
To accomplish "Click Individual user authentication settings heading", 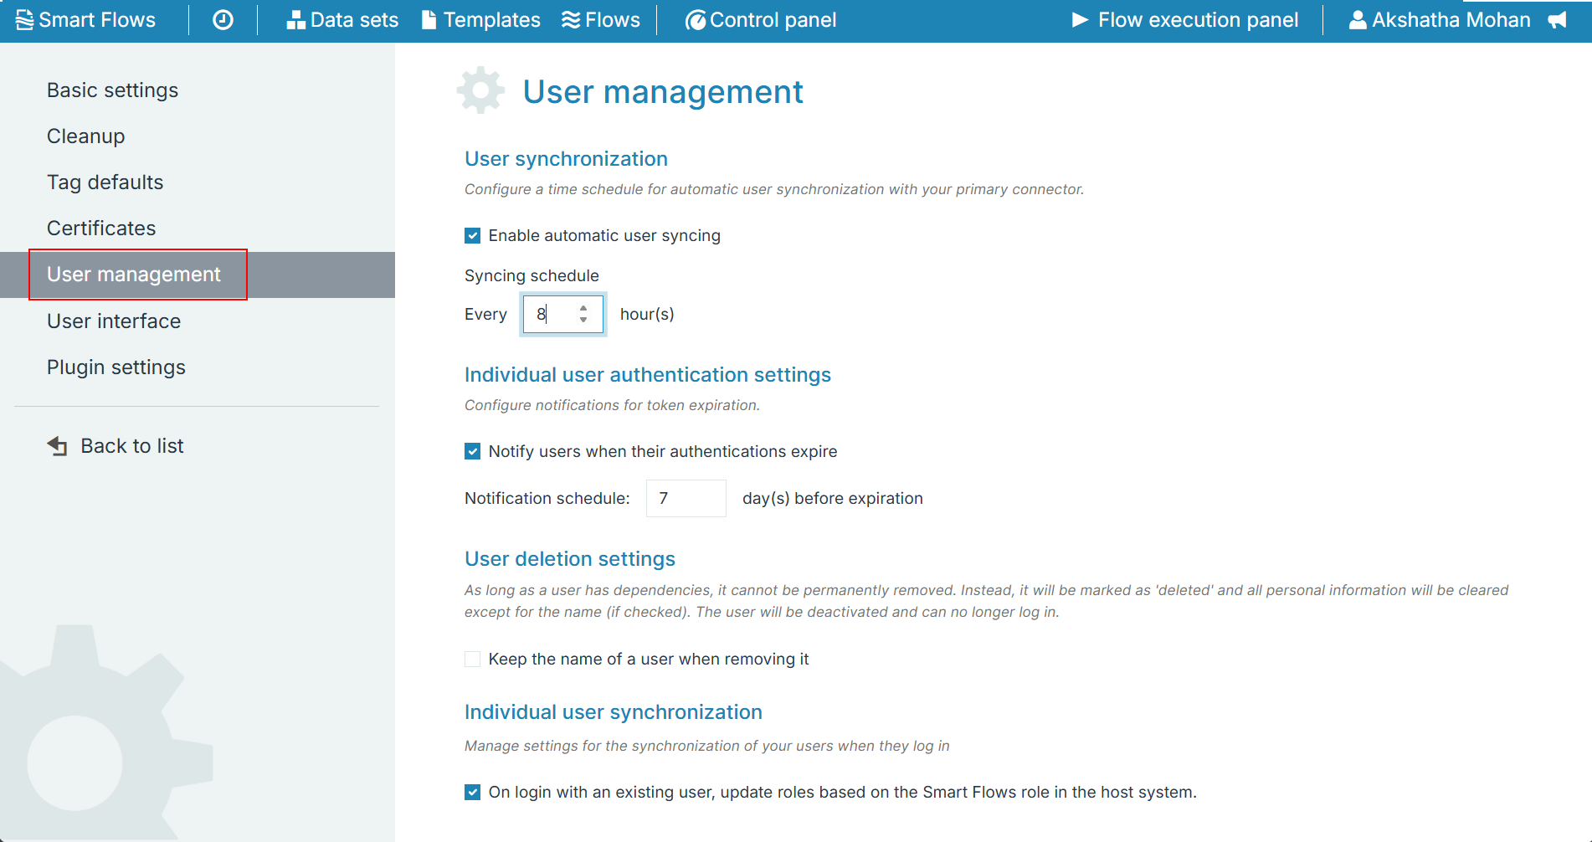I will (648, 375).
